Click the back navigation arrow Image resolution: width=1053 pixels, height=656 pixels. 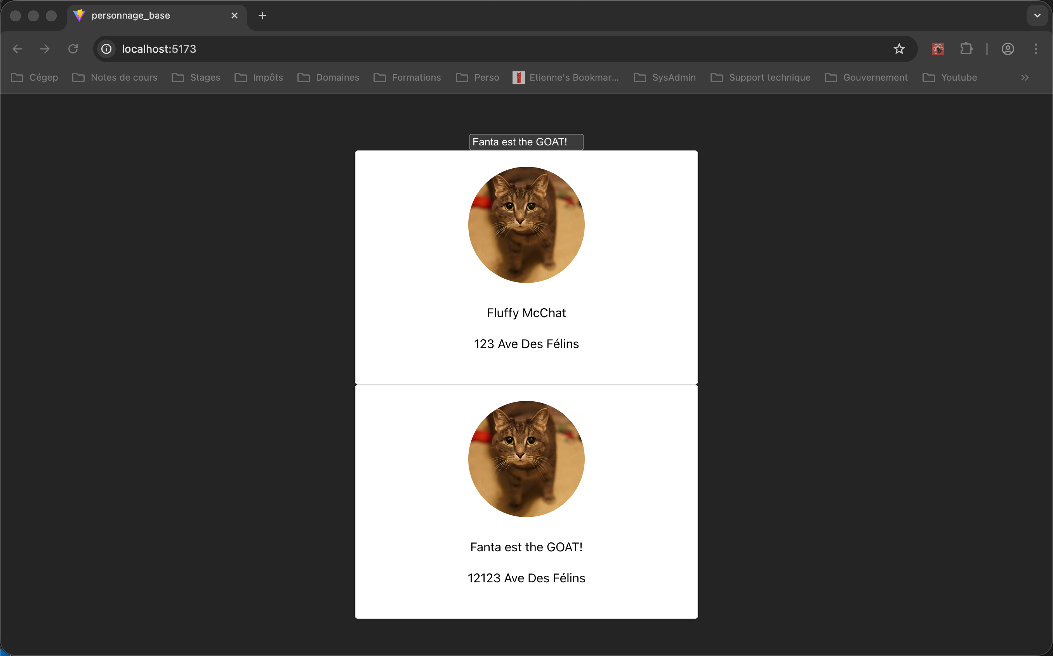17,48
